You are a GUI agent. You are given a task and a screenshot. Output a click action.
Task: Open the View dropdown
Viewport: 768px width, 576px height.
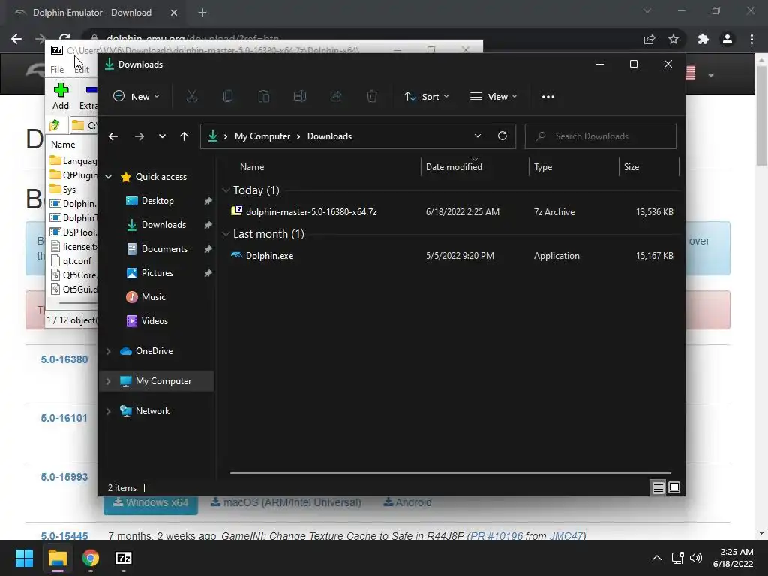click(493, 97)
